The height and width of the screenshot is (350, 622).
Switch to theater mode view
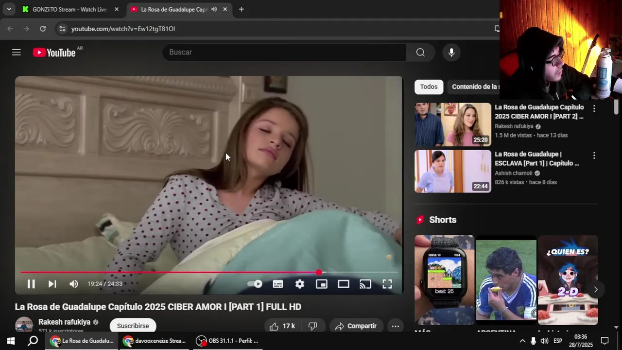[x=344, y=284]
